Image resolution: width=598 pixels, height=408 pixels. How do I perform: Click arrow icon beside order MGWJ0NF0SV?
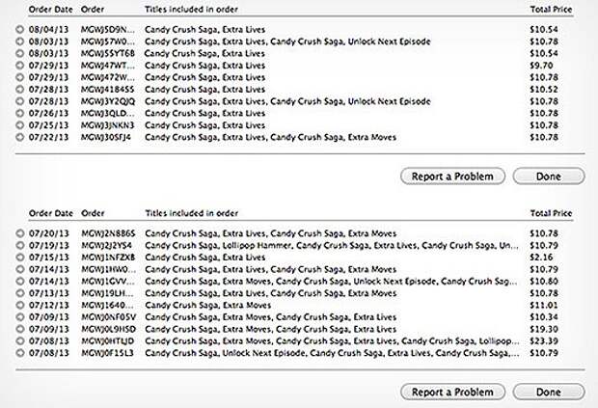[x=20, y=317]
